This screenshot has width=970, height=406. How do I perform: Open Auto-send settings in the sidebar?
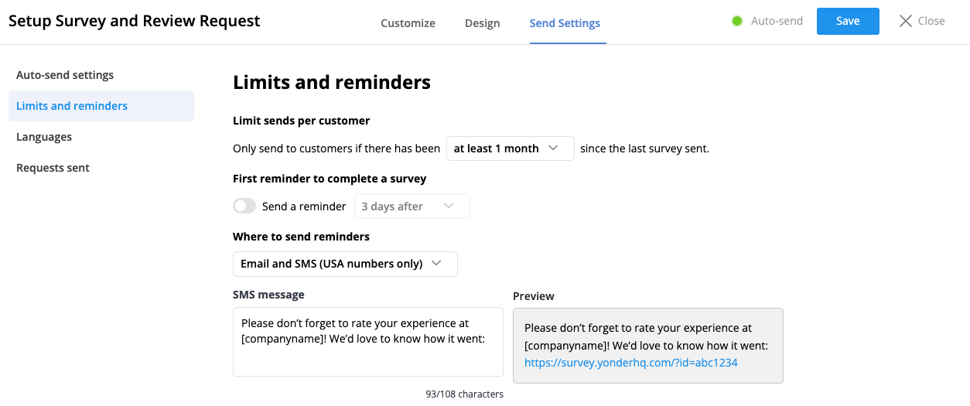[65, 75]
